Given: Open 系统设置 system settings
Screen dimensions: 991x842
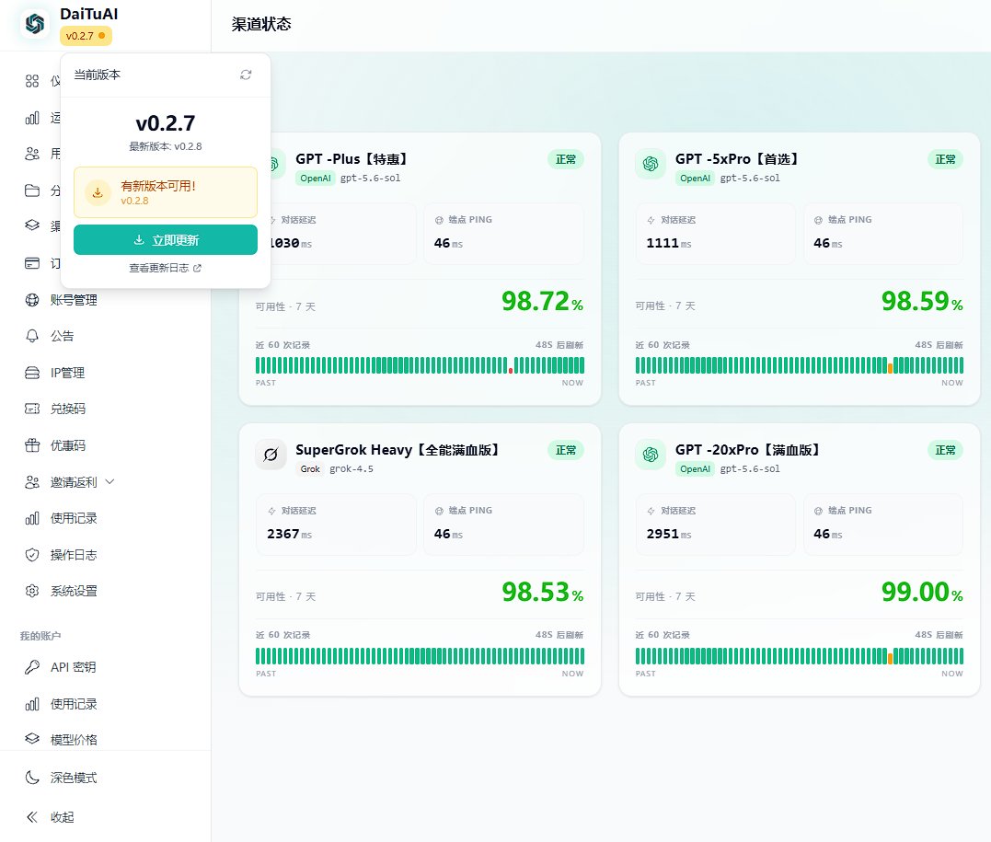Looking at the screenshot, I should (x=74, y=591).
